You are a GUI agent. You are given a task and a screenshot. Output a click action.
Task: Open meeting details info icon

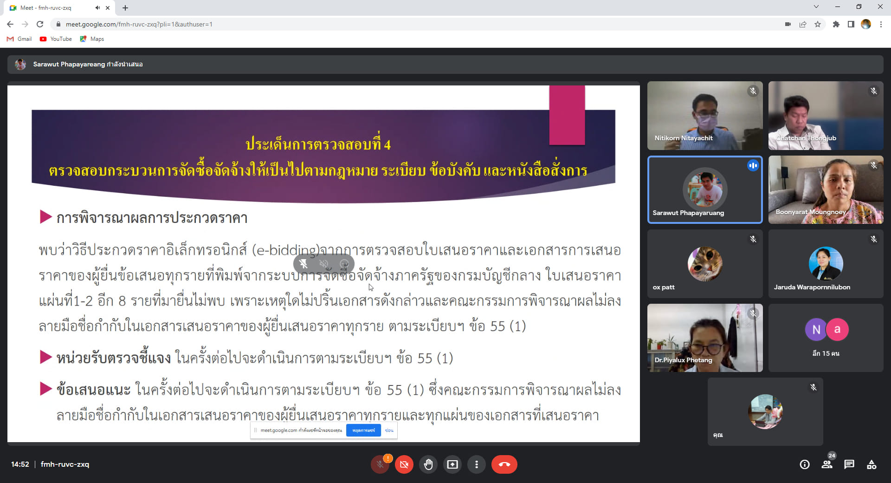[x=805, y=464]
